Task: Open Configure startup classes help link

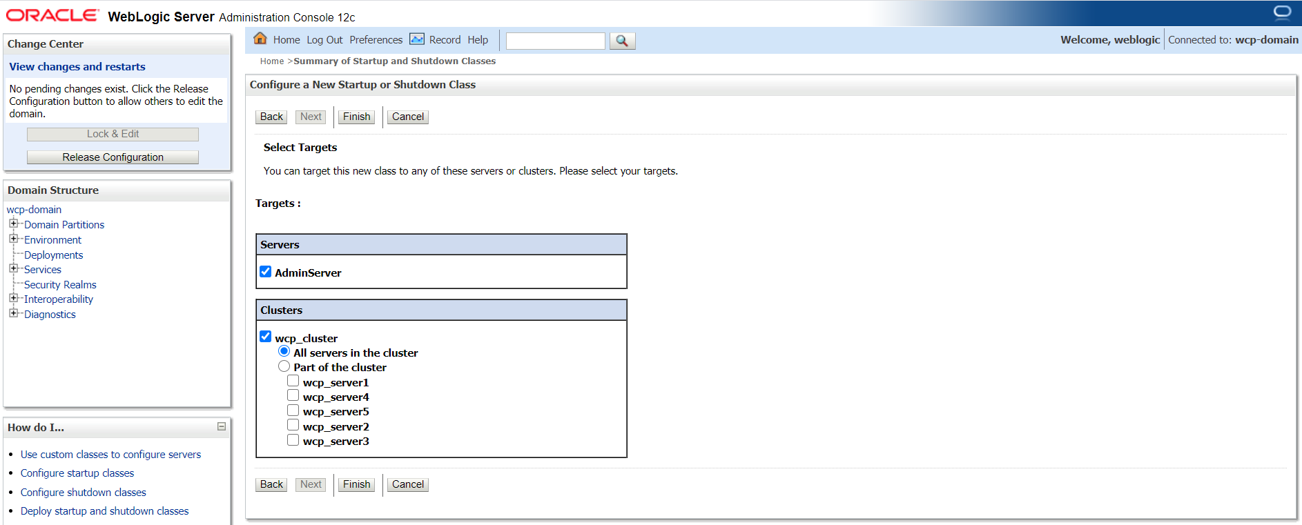Action: 77,473
